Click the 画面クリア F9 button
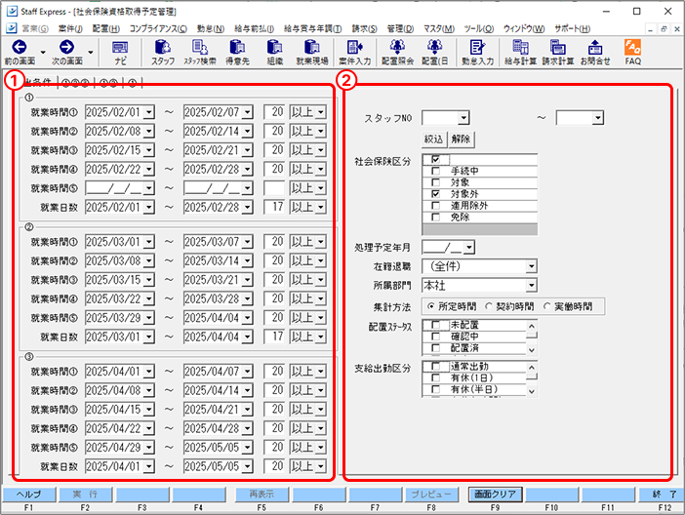Image resolution: width=685 pixels, height=515 pixels. coord(495,495)
